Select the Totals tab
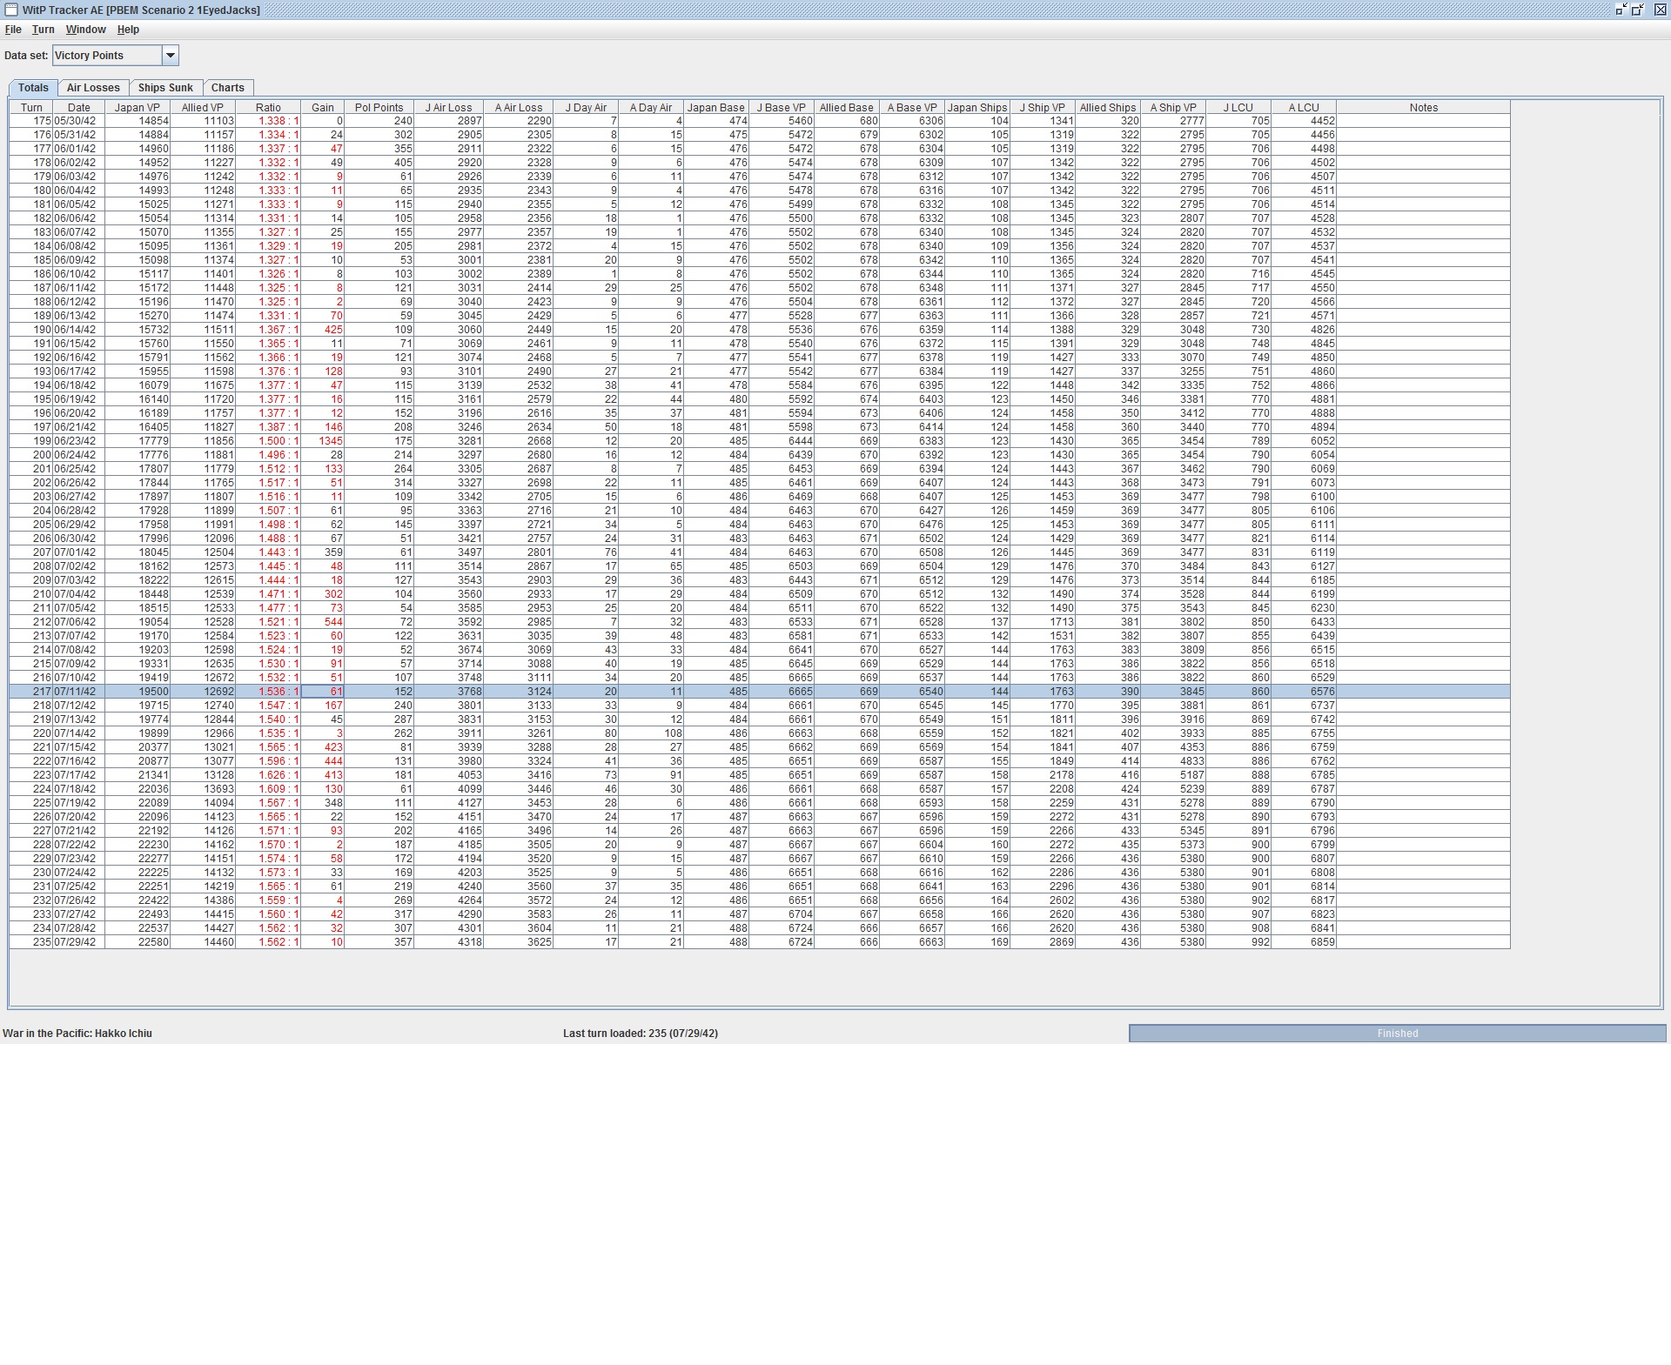 click(x=33, y=88)
